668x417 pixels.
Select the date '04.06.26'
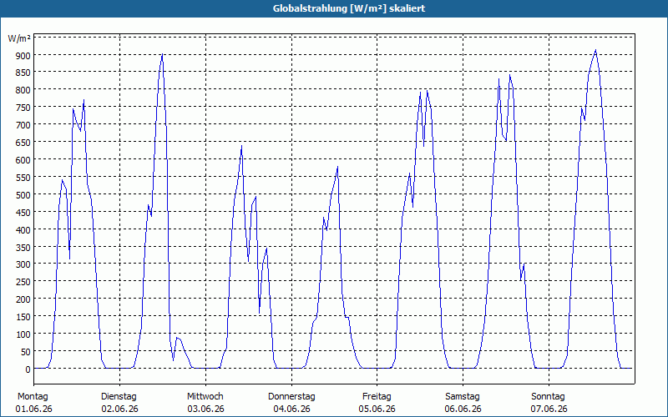[x=291, y=409]
